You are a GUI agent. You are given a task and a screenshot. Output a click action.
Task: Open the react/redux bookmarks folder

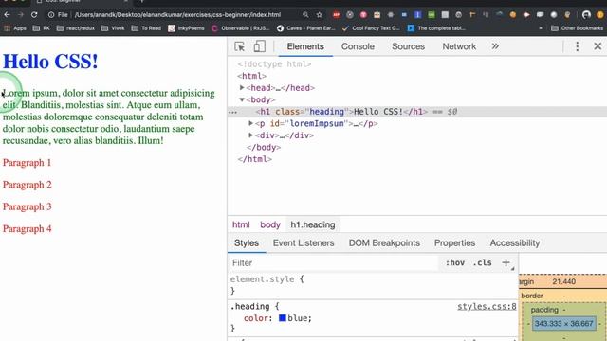pos(76,28)
